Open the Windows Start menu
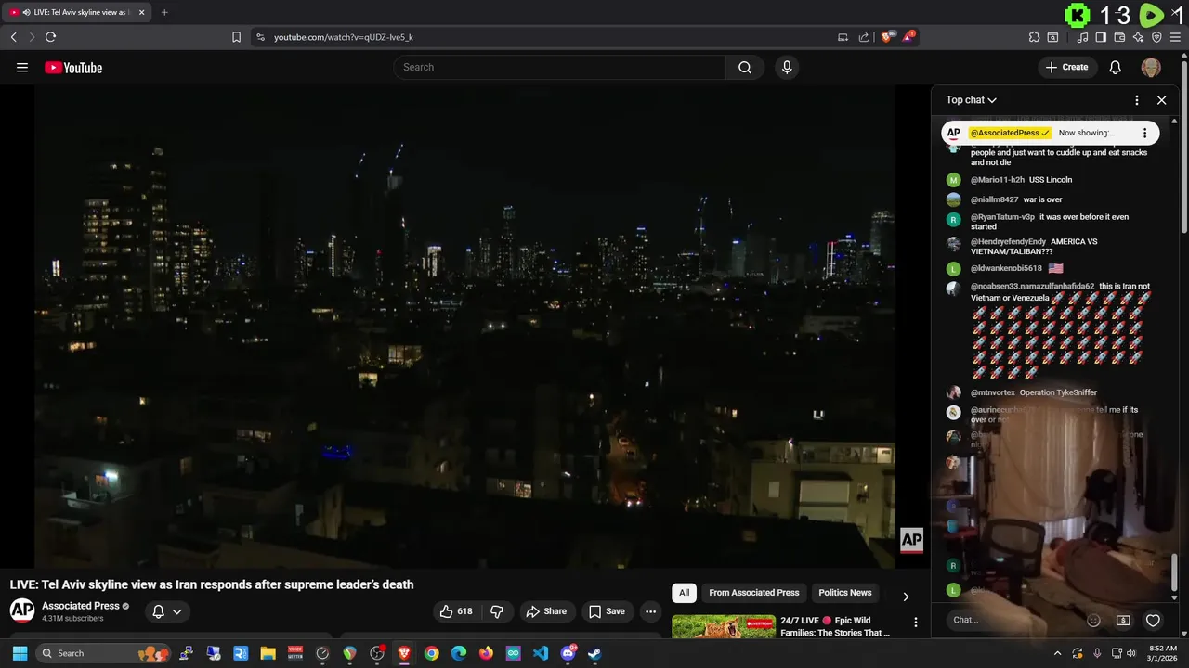 click(20, 653)
